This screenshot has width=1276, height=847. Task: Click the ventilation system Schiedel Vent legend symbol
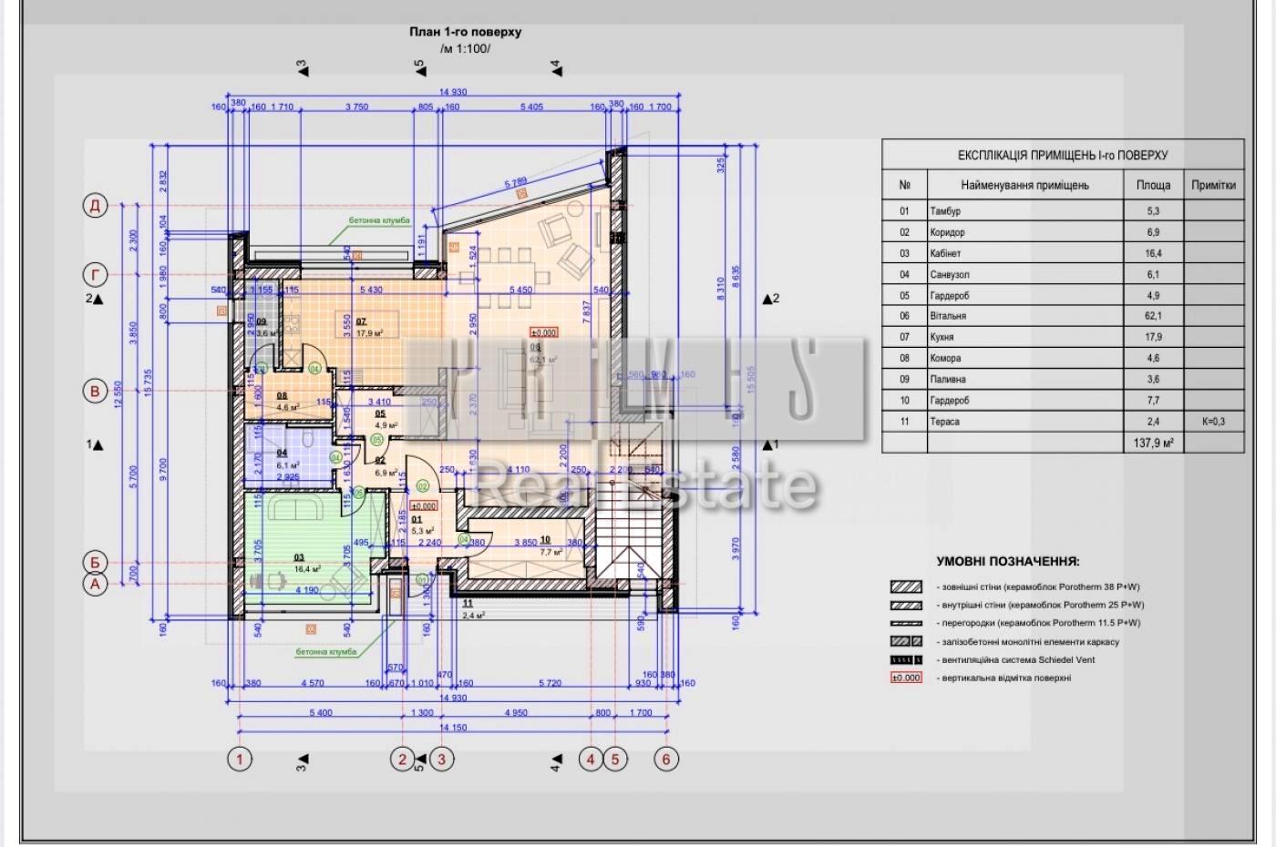coord(906,659)
